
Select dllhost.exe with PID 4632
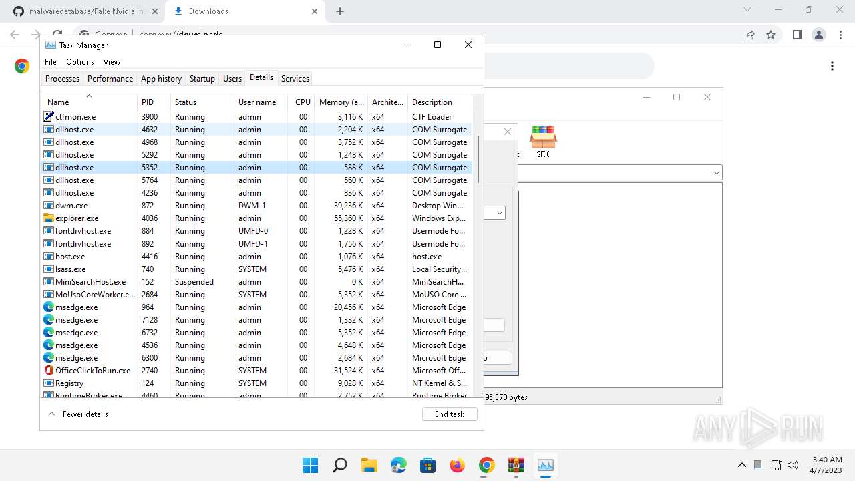click(x=257, y=130)
